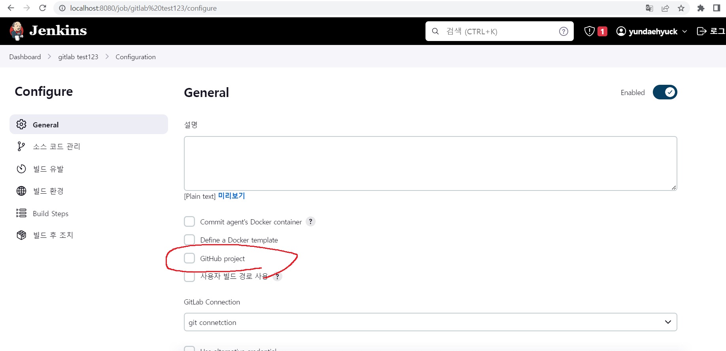Check 사용자 빌드 경로 사용 option

(x=189, y=276)
